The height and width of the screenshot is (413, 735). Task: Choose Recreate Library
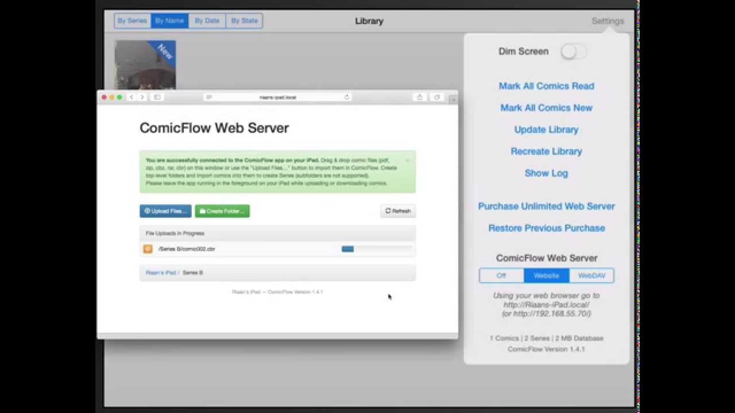(x=547, y=151)
